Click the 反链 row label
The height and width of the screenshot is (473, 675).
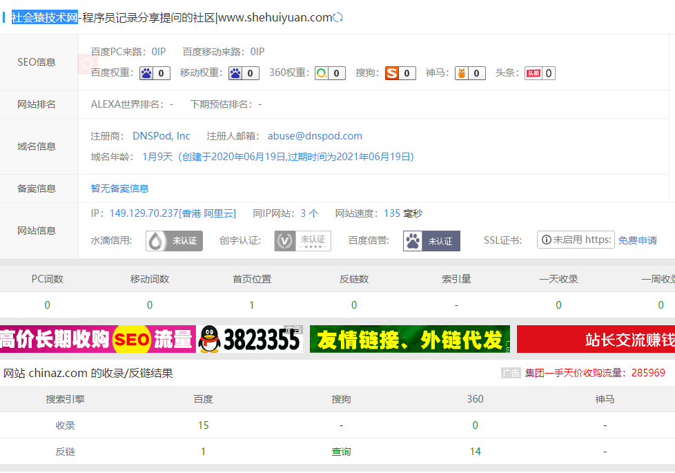65,452
